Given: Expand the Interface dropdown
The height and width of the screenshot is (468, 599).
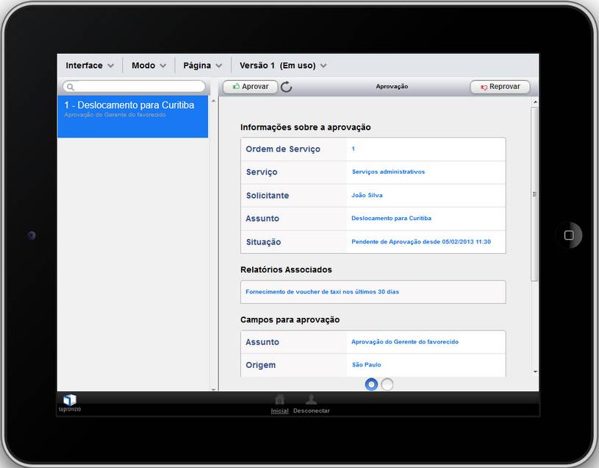Looking at the screenshot, I should coord(90,65).
